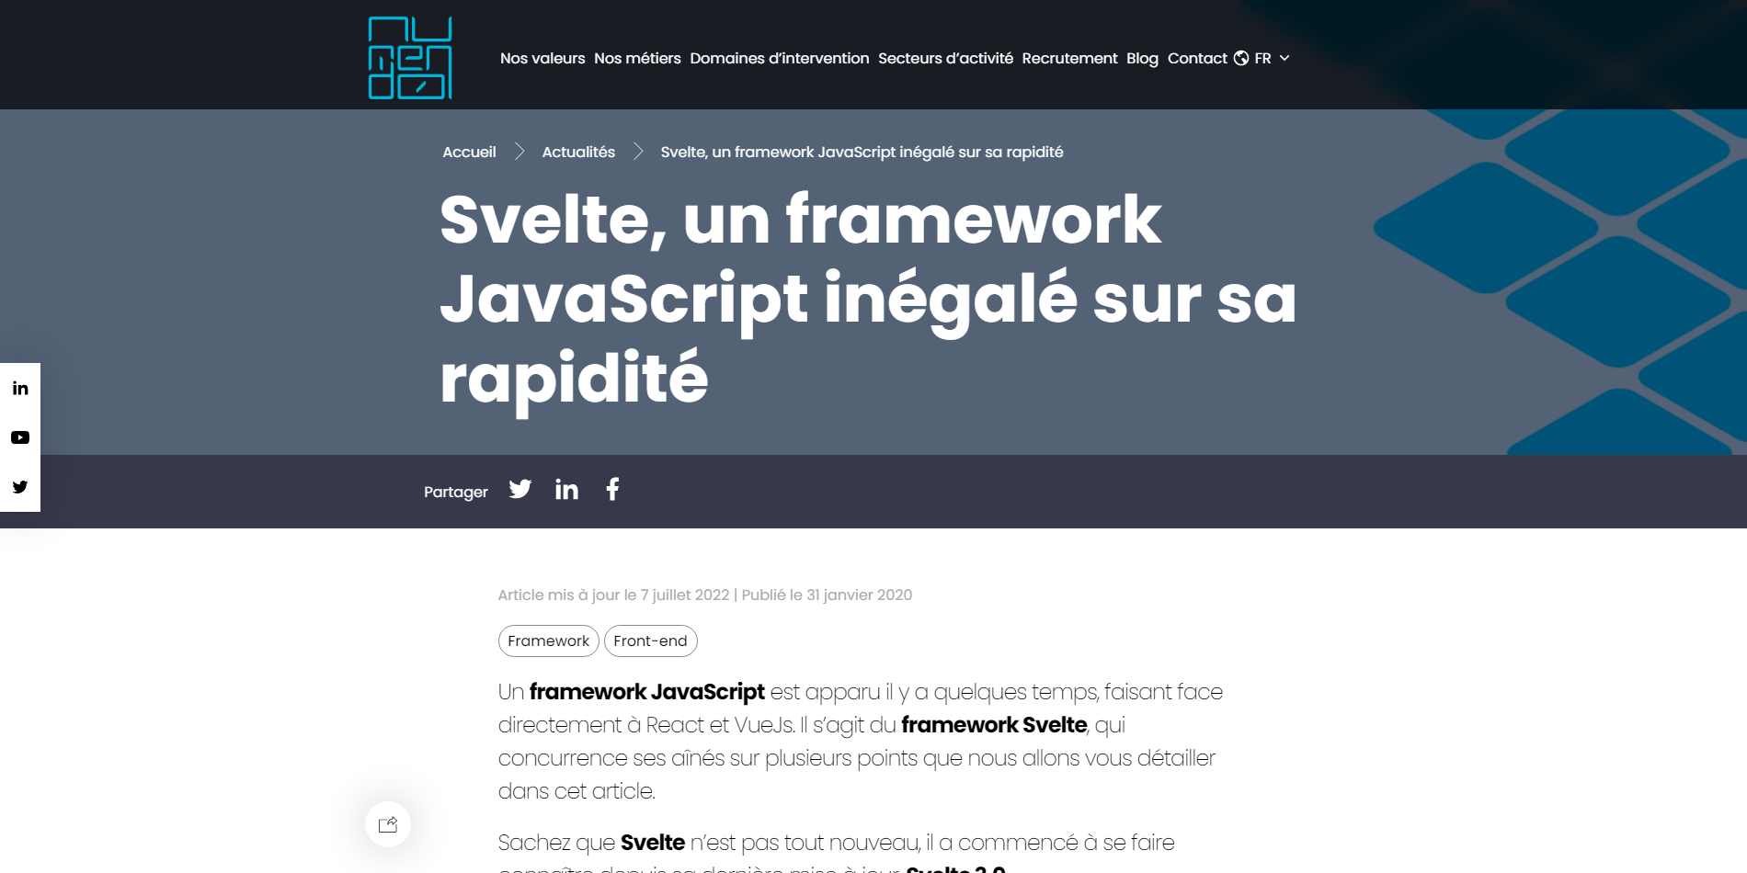1747x873 pixels.
Task: Open YouTube from the left sidebar
Action: click(20, 437)
